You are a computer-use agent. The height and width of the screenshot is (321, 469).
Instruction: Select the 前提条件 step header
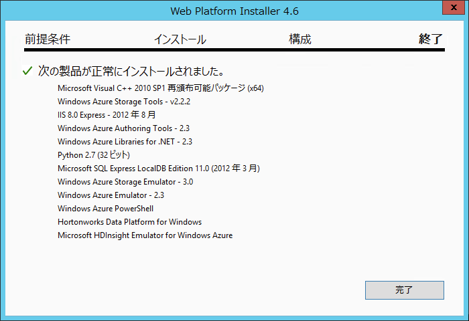coord(48,39)
